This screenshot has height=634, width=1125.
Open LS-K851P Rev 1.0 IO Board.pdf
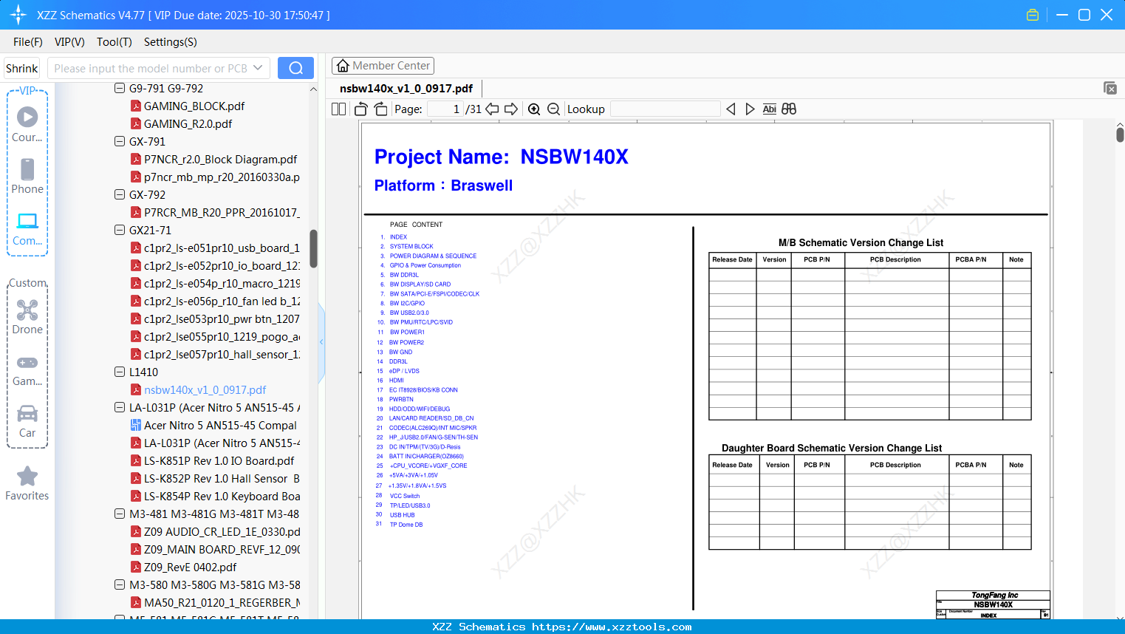coord(219,460)
